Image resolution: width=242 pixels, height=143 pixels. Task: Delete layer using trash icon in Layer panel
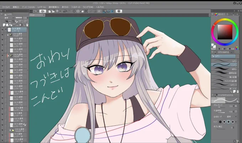27,25
